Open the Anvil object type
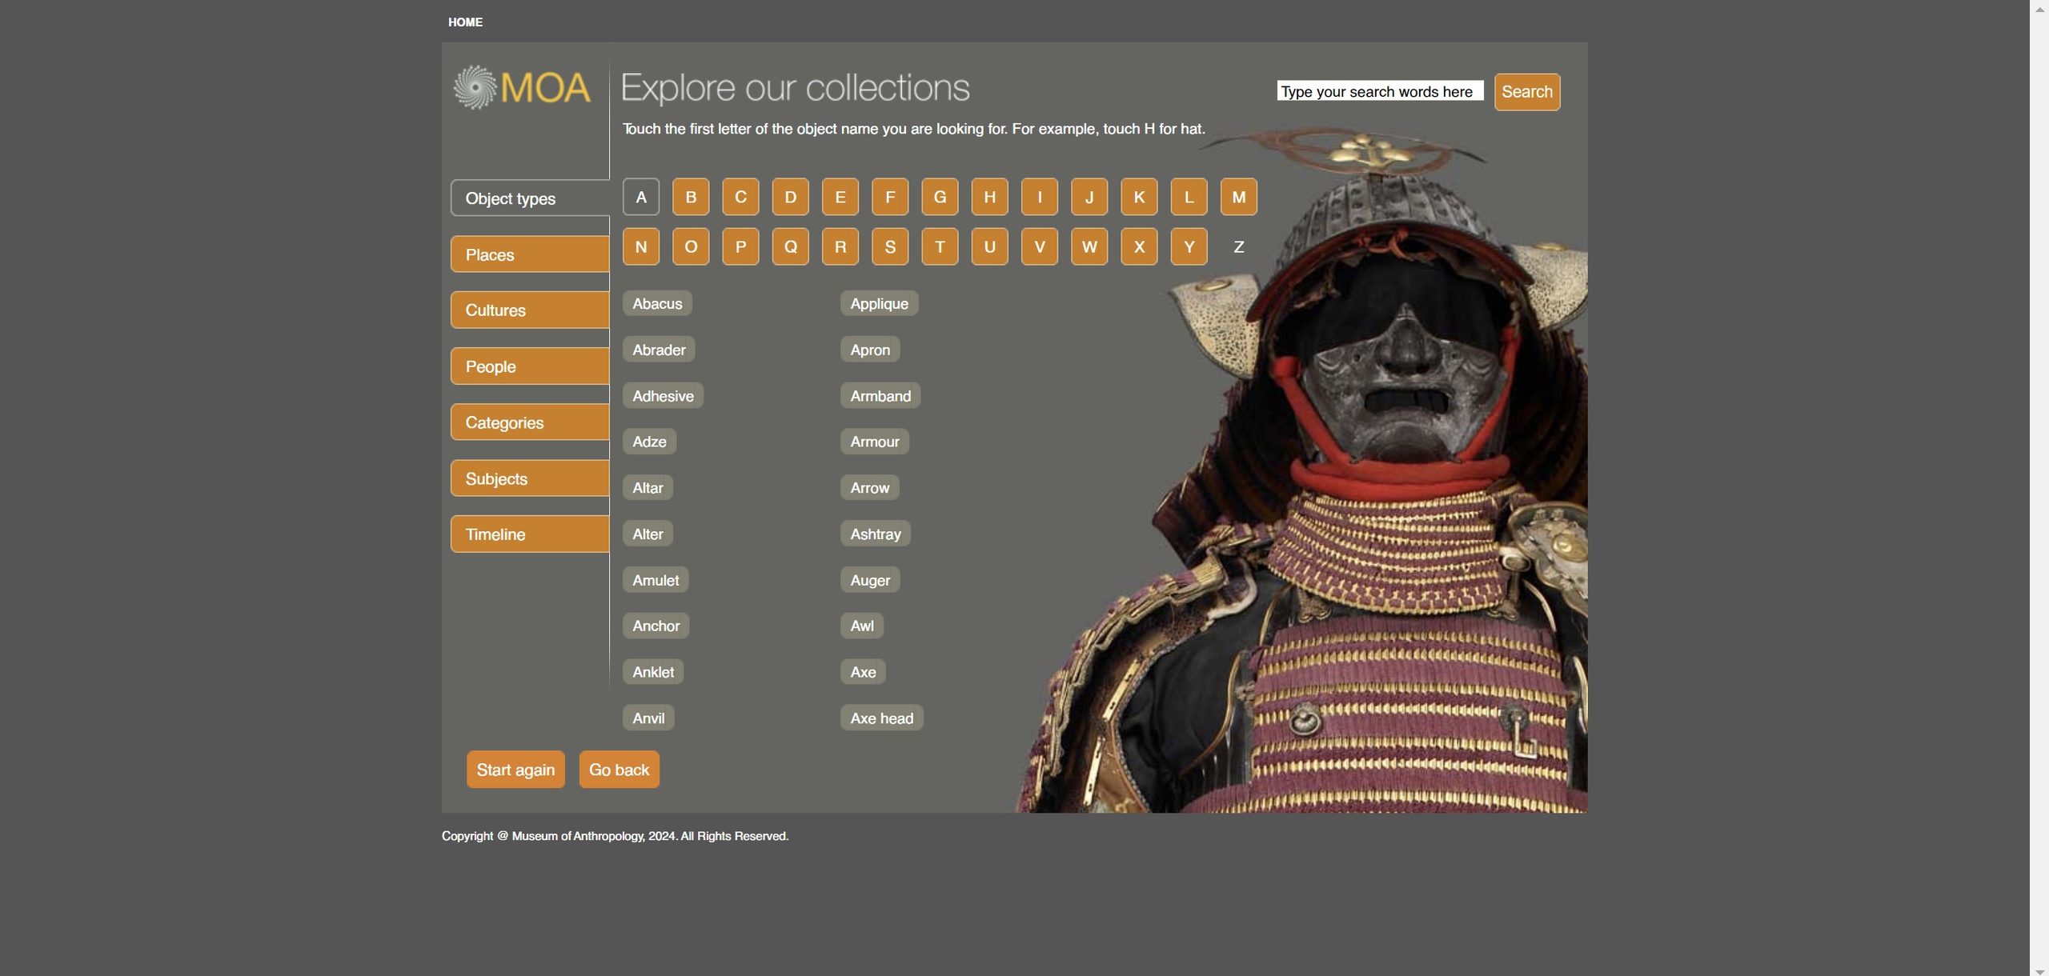The height and width of the screenshot is (976, 2049). point(648,718)
